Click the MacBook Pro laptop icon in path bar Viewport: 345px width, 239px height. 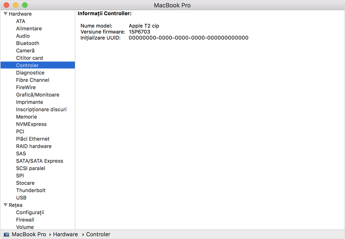click(6, 235)
